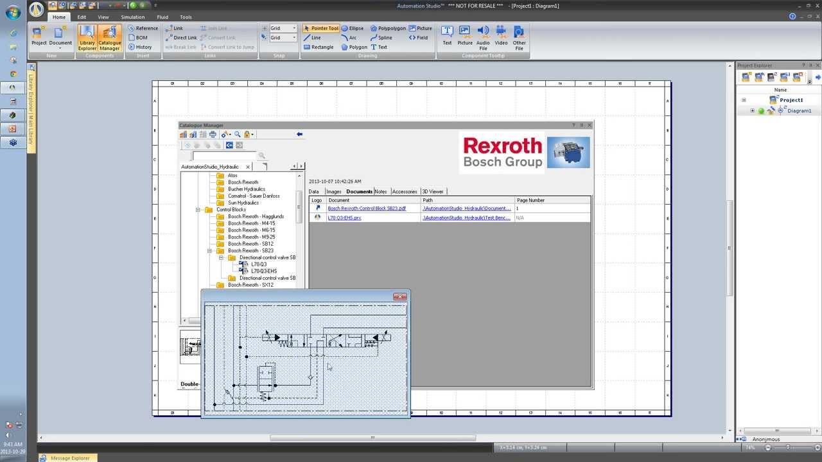Toggle the Catalogue Manager button

[109, 38]
